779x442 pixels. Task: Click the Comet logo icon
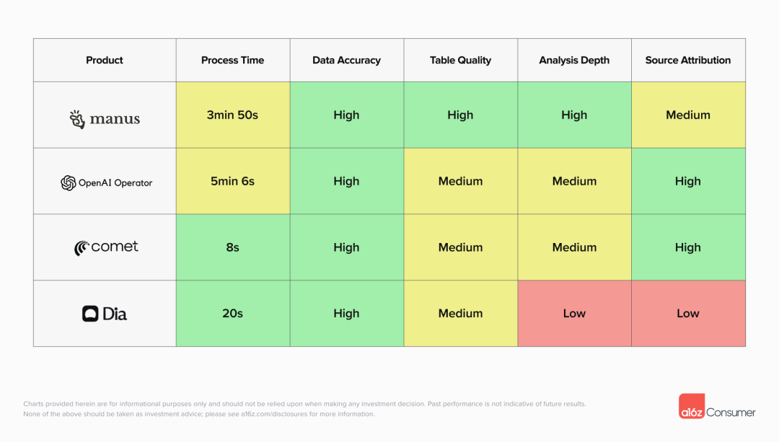click(x=82, y=248)
